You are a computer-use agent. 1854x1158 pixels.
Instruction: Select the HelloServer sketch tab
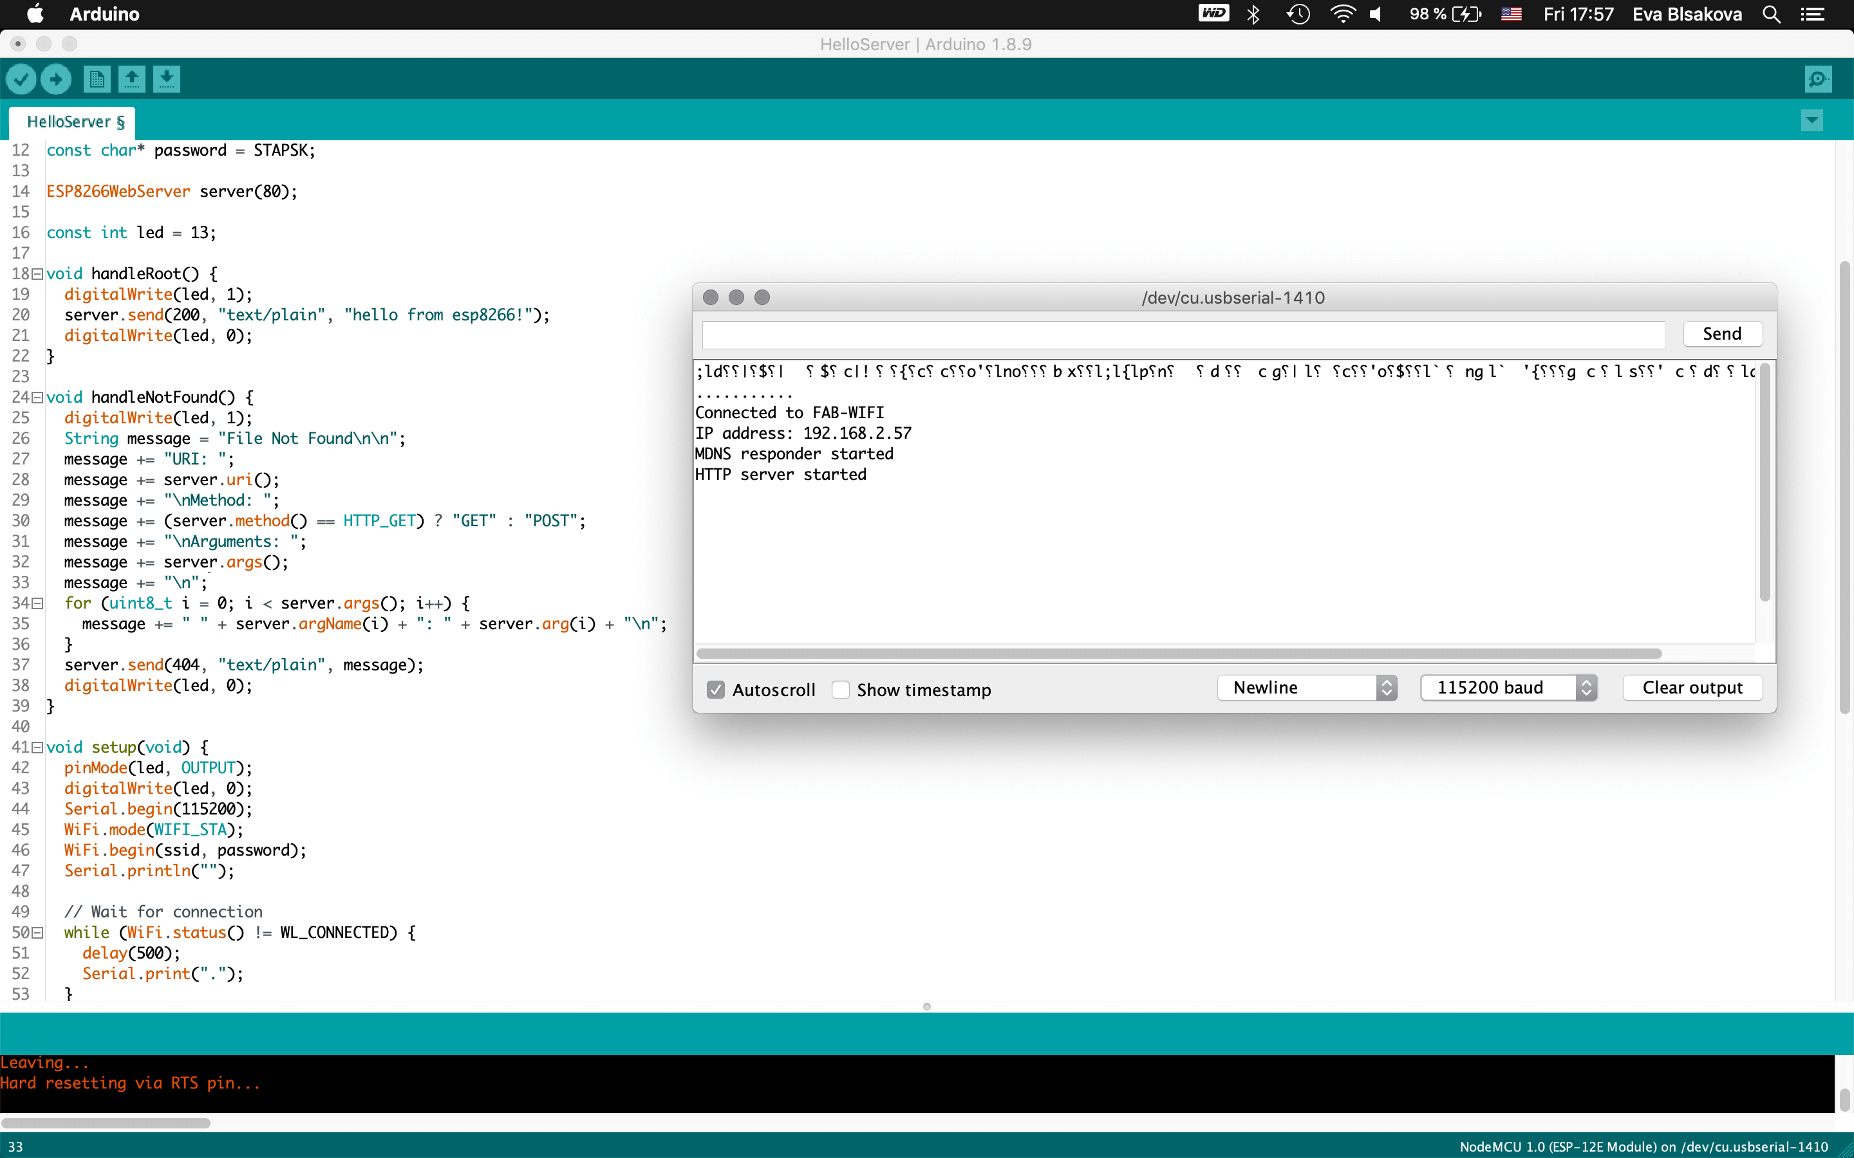74,122
